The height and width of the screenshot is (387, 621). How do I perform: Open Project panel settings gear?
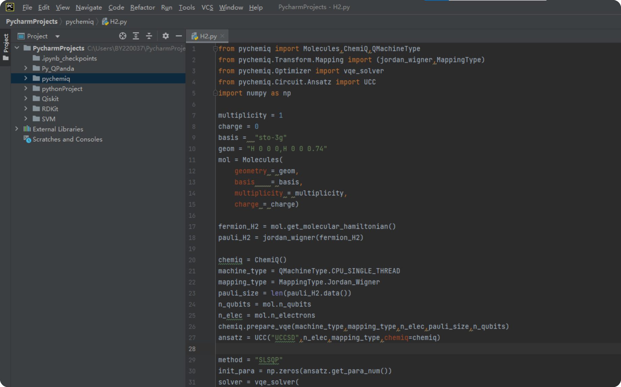coord(165,36)
